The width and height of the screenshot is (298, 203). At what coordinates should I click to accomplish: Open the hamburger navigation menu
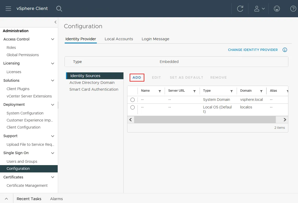[x=8, y=9]
